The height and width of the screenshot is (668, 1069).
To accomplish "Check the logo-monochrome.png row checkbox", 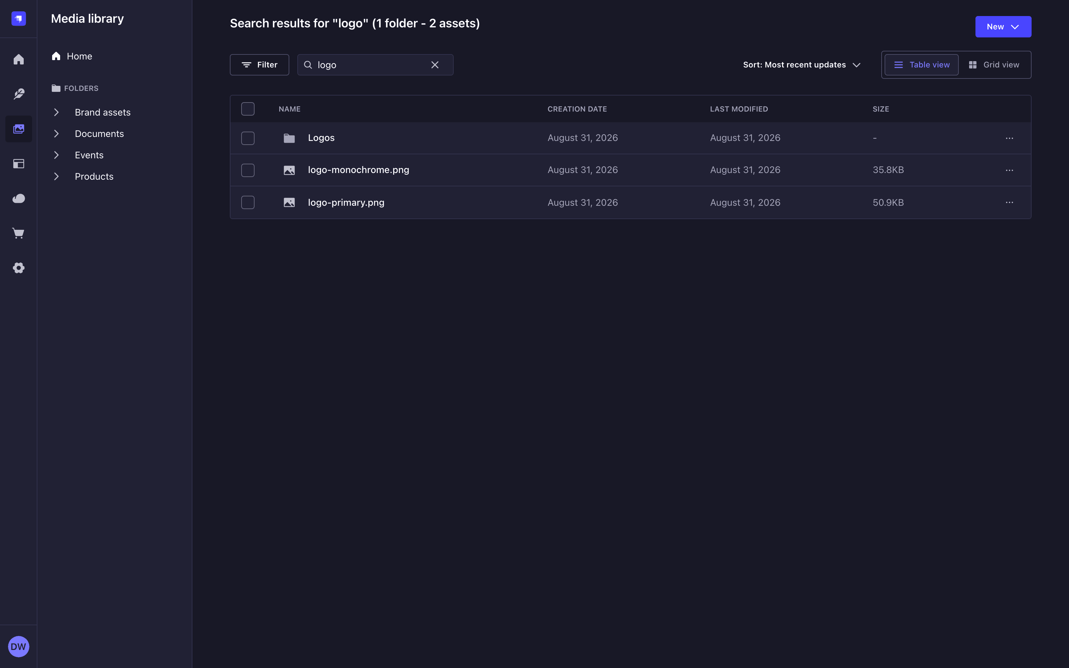I will coord(248,170).
